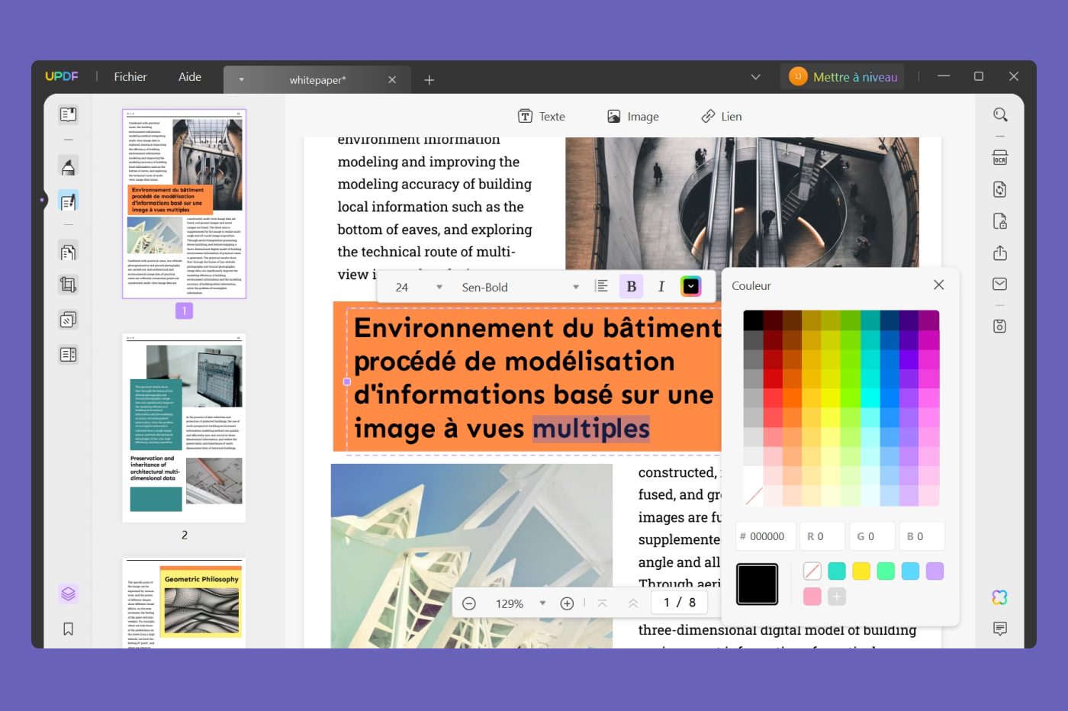This screenshot has height=711, width=1068.
Task: Zoom out with the minus icon
Action: 469,603
